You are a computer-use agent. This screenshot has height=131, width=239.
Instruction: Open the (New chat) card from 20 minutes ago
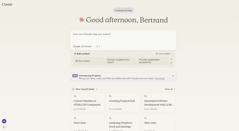88,123
